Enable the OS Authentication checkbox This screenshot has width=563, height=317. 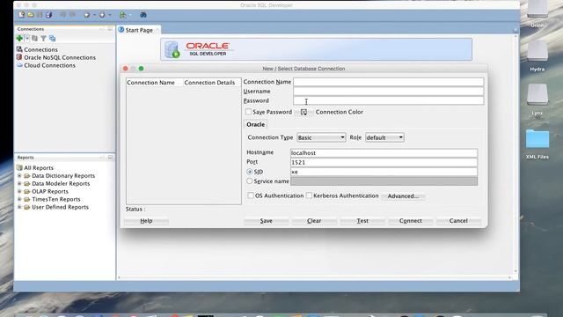(x=251, y=195)
